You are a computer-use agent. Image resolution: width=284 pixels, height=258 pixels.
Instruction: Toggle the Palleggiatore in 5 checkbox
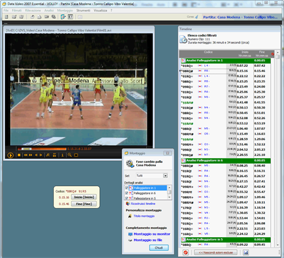126,198
